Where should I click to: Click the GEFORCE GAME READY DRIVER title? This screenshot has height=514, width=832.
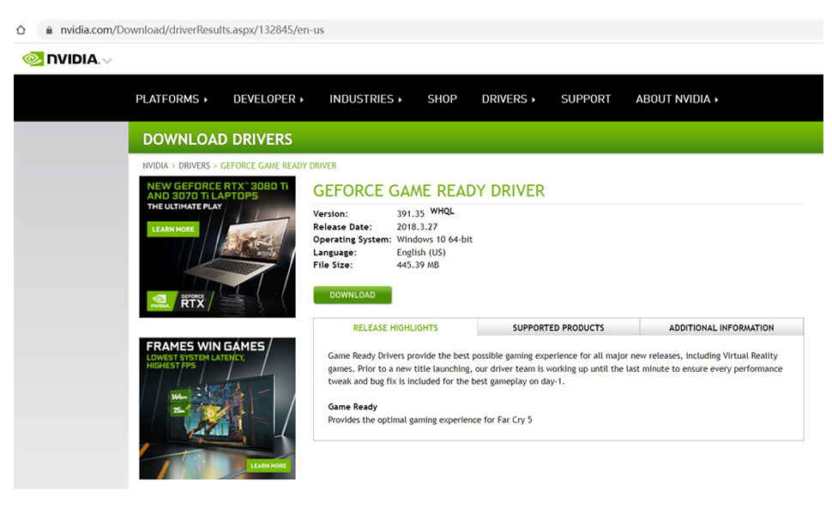coord(429,191)
